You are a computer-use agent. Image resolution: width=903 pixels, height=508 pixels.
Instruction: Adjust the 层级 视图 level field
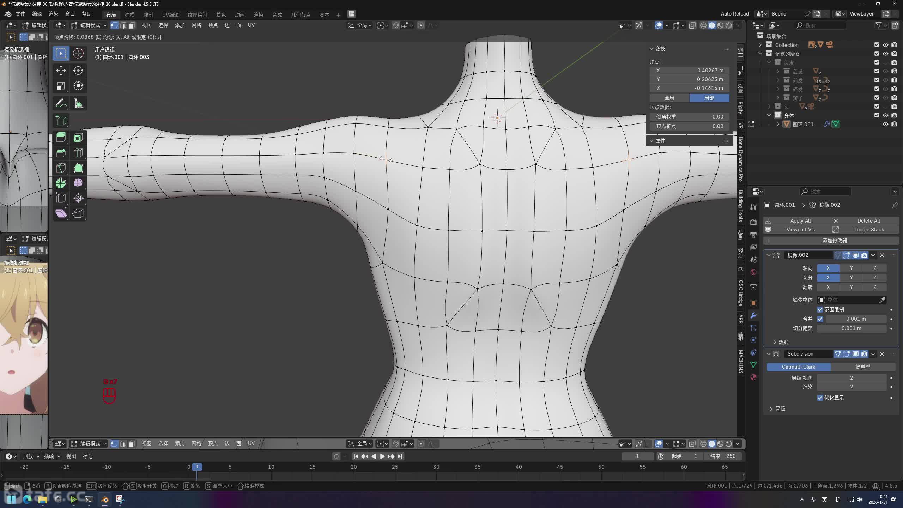point(851,377)
